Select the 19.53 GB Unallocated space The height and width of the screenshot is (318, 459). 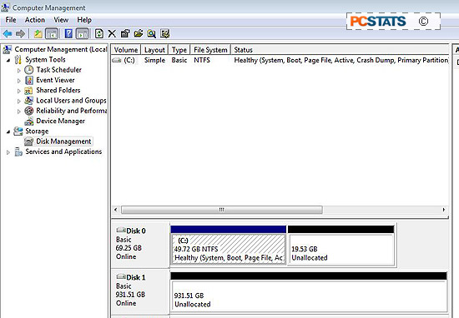click(341, 245)
